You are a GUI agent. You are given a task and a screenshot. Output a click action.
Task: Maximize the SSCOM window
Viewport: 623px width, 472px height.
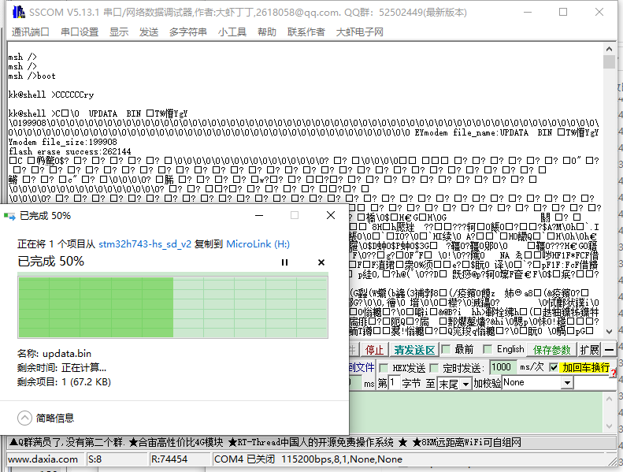click(x=563, y=12)
